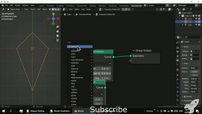Click GeometryNodes in the breadcrumb

[x=85, y=14]
